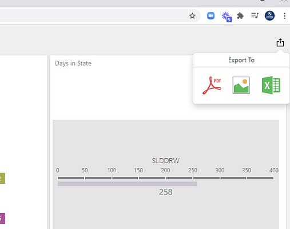Screen dimensions: 290x229
Task: Open the media control playlist icon
Action: (x=255, y=15)
